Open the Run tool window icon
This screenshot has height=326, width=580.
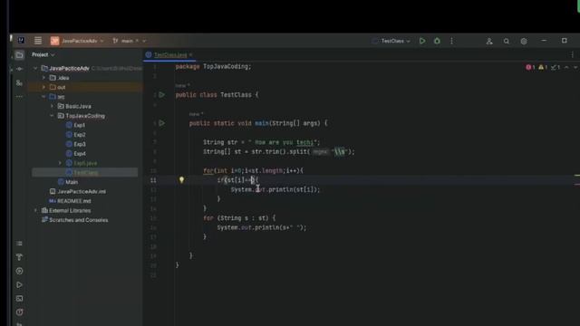pos(20,284)
